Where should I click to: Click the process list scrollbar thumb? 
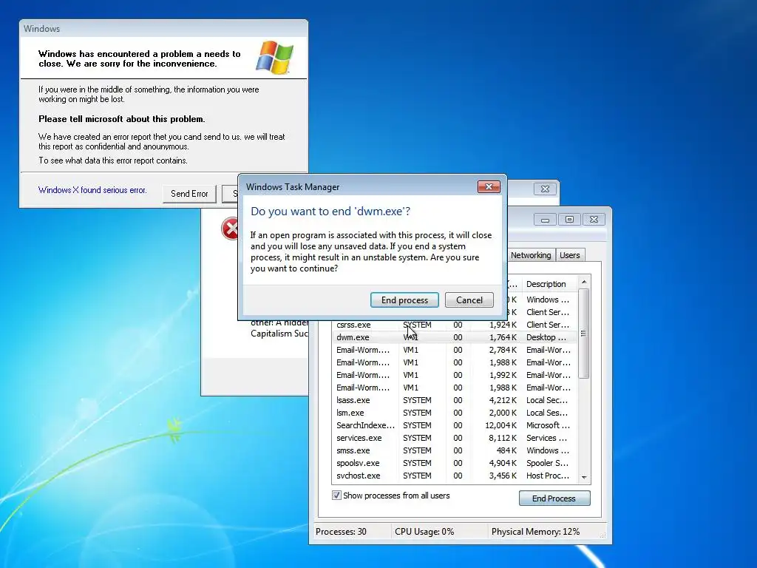click(584, 334)
